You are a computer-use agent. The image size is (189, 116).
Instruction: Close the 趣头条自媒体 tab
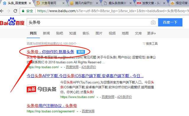[x=131, y=3]
